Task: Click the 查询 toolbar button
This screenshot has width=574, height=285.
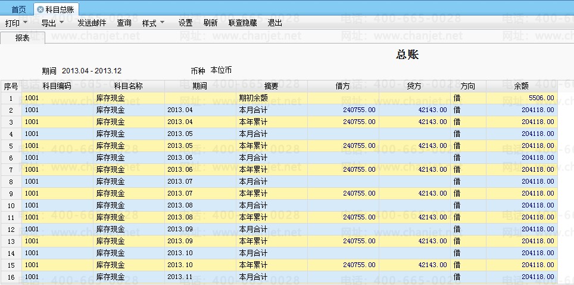Action: [124, 23]
